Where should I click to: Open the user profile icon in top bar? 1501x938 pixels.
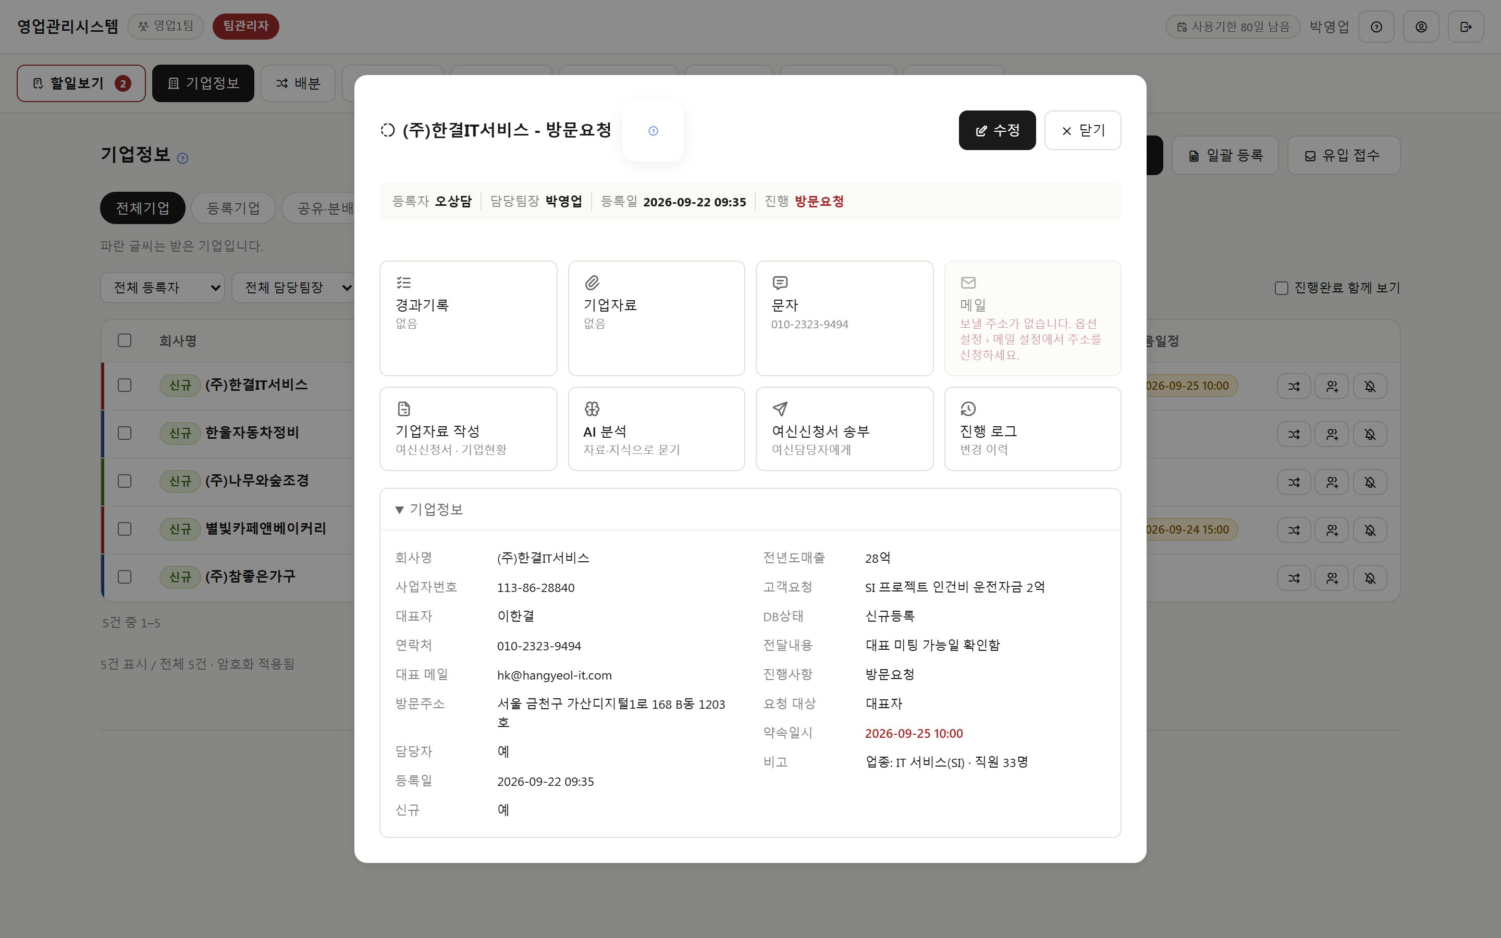1421,27
